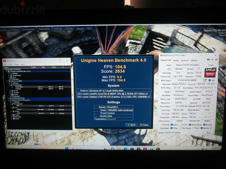This screenshot has height=169, width=226.
Task: Click the Powers flame icon under Intel Core
Action: pyautogui.click(x=12, y=91)
